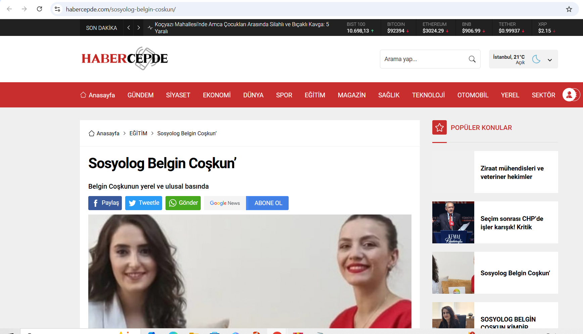Reload the current page

tap(39, 9)
